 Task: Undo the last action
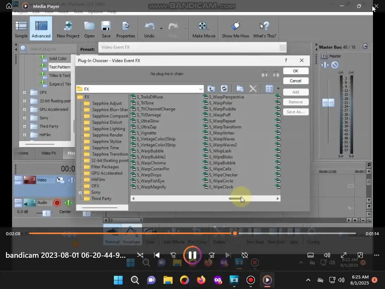click(x=149, y=29)
